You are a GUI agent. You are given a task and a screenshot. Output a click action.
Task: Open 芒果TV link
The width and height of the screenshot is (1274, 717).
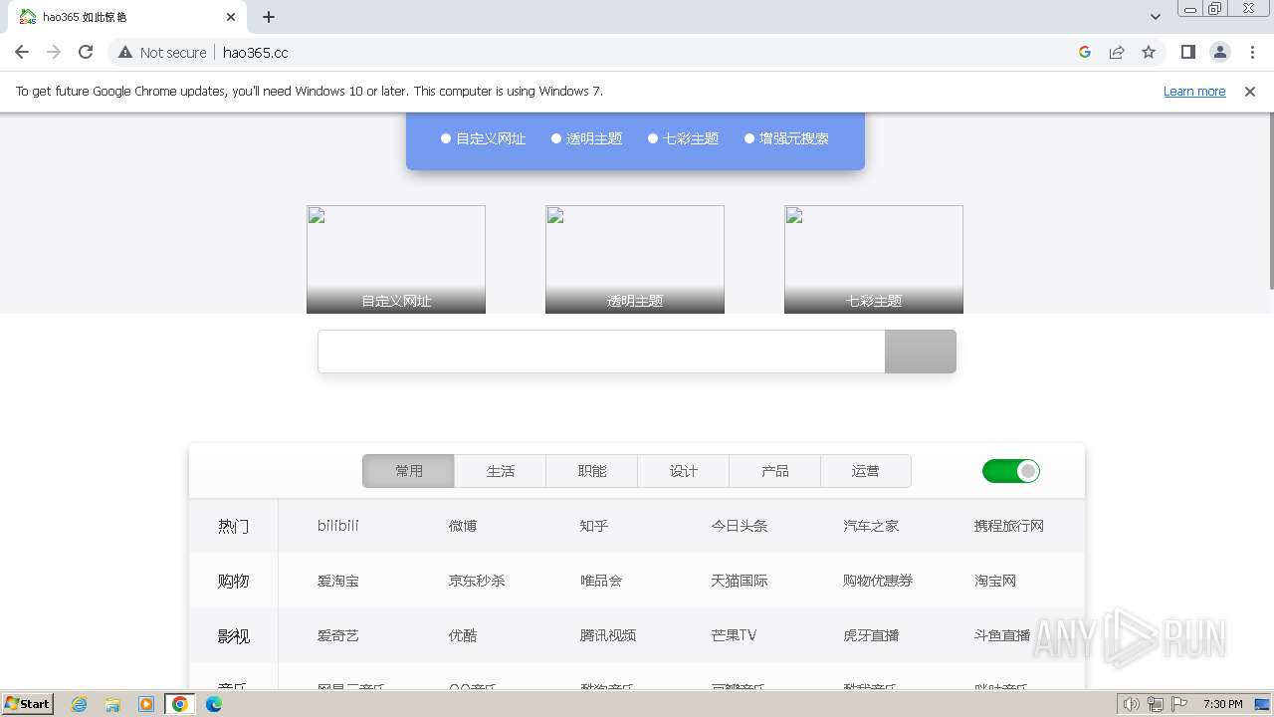(x=735, y=635)
